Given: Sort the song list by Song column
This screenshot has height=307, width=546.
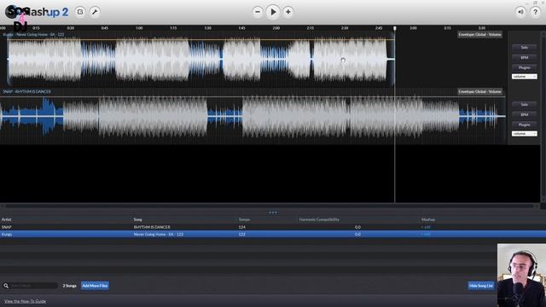Looking at the screenshot, I should [x=137, y=220].
